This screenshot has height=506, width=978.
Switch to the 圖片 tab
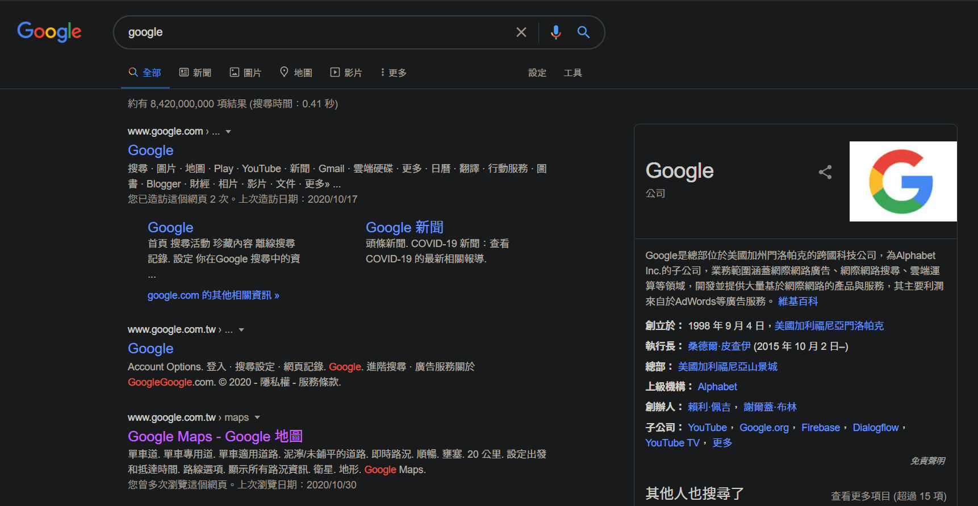point(245,73)
